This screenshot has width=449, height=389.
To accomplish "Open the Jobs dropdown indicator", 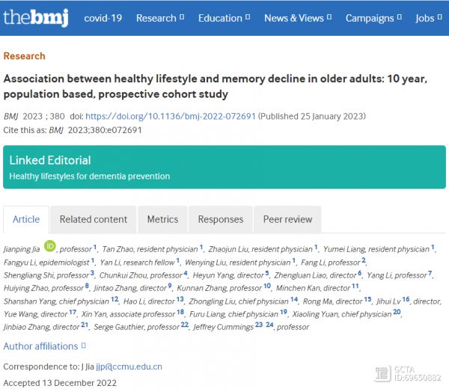I will tap(439, 17).
